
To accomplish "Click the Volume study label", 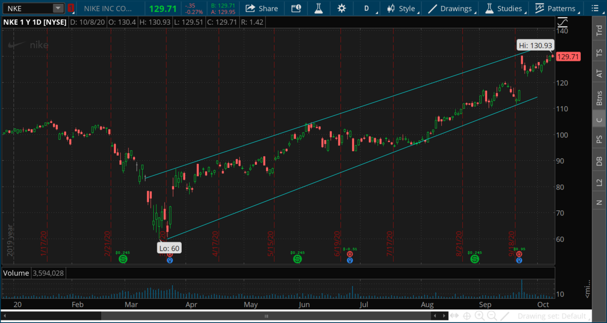I will coord(16,273).
